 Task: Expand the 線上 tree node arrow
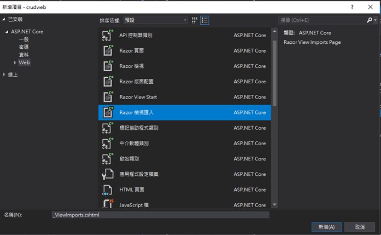pyautogui.click(x=4, y=74)
